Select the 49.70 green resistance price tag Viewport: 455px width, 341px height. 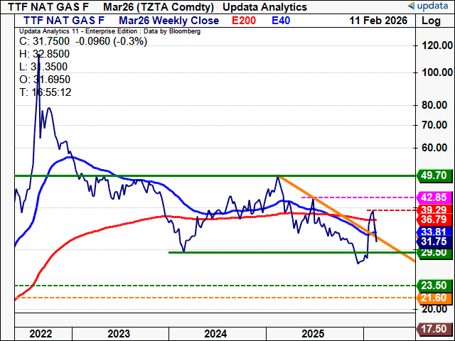click(x=434, y=175)
